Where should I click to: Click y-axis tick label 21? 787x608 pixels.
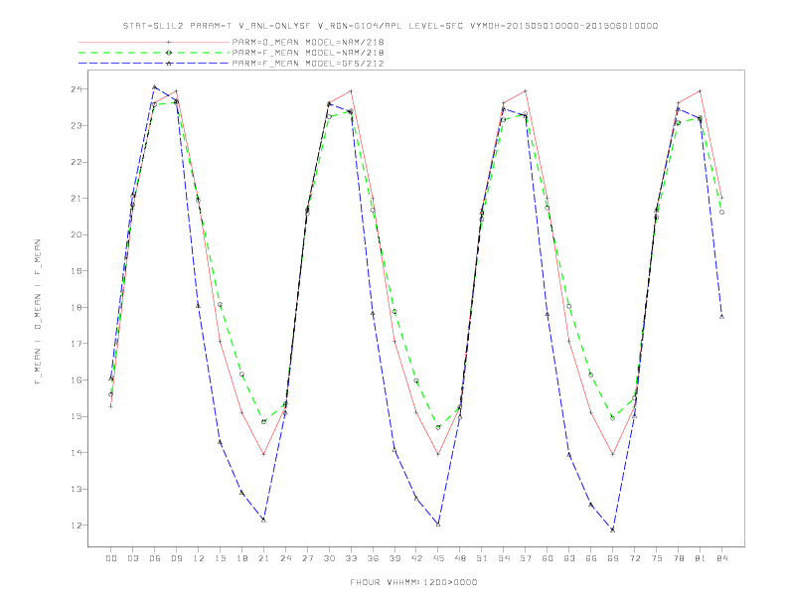(x=77, y=199)
